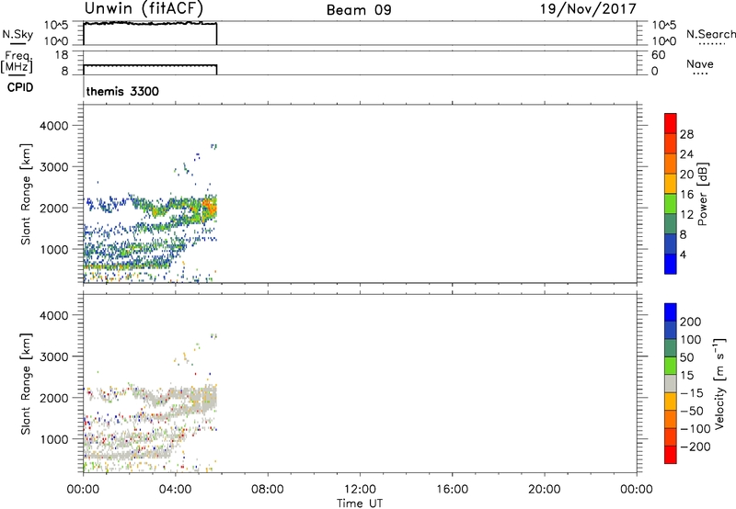Click the gray swatch of velocity colorbar

(x=671, y=383)
